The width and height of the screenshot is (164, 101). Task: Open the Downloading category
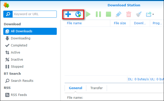(20, 38)
